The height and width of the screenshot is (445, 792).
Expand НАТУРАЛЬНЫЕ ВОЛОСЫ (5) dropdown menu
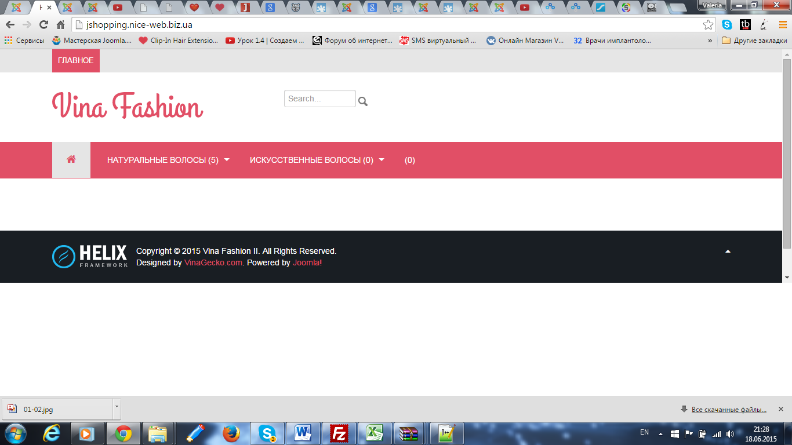pyautogui.click(x=168, y=160)
